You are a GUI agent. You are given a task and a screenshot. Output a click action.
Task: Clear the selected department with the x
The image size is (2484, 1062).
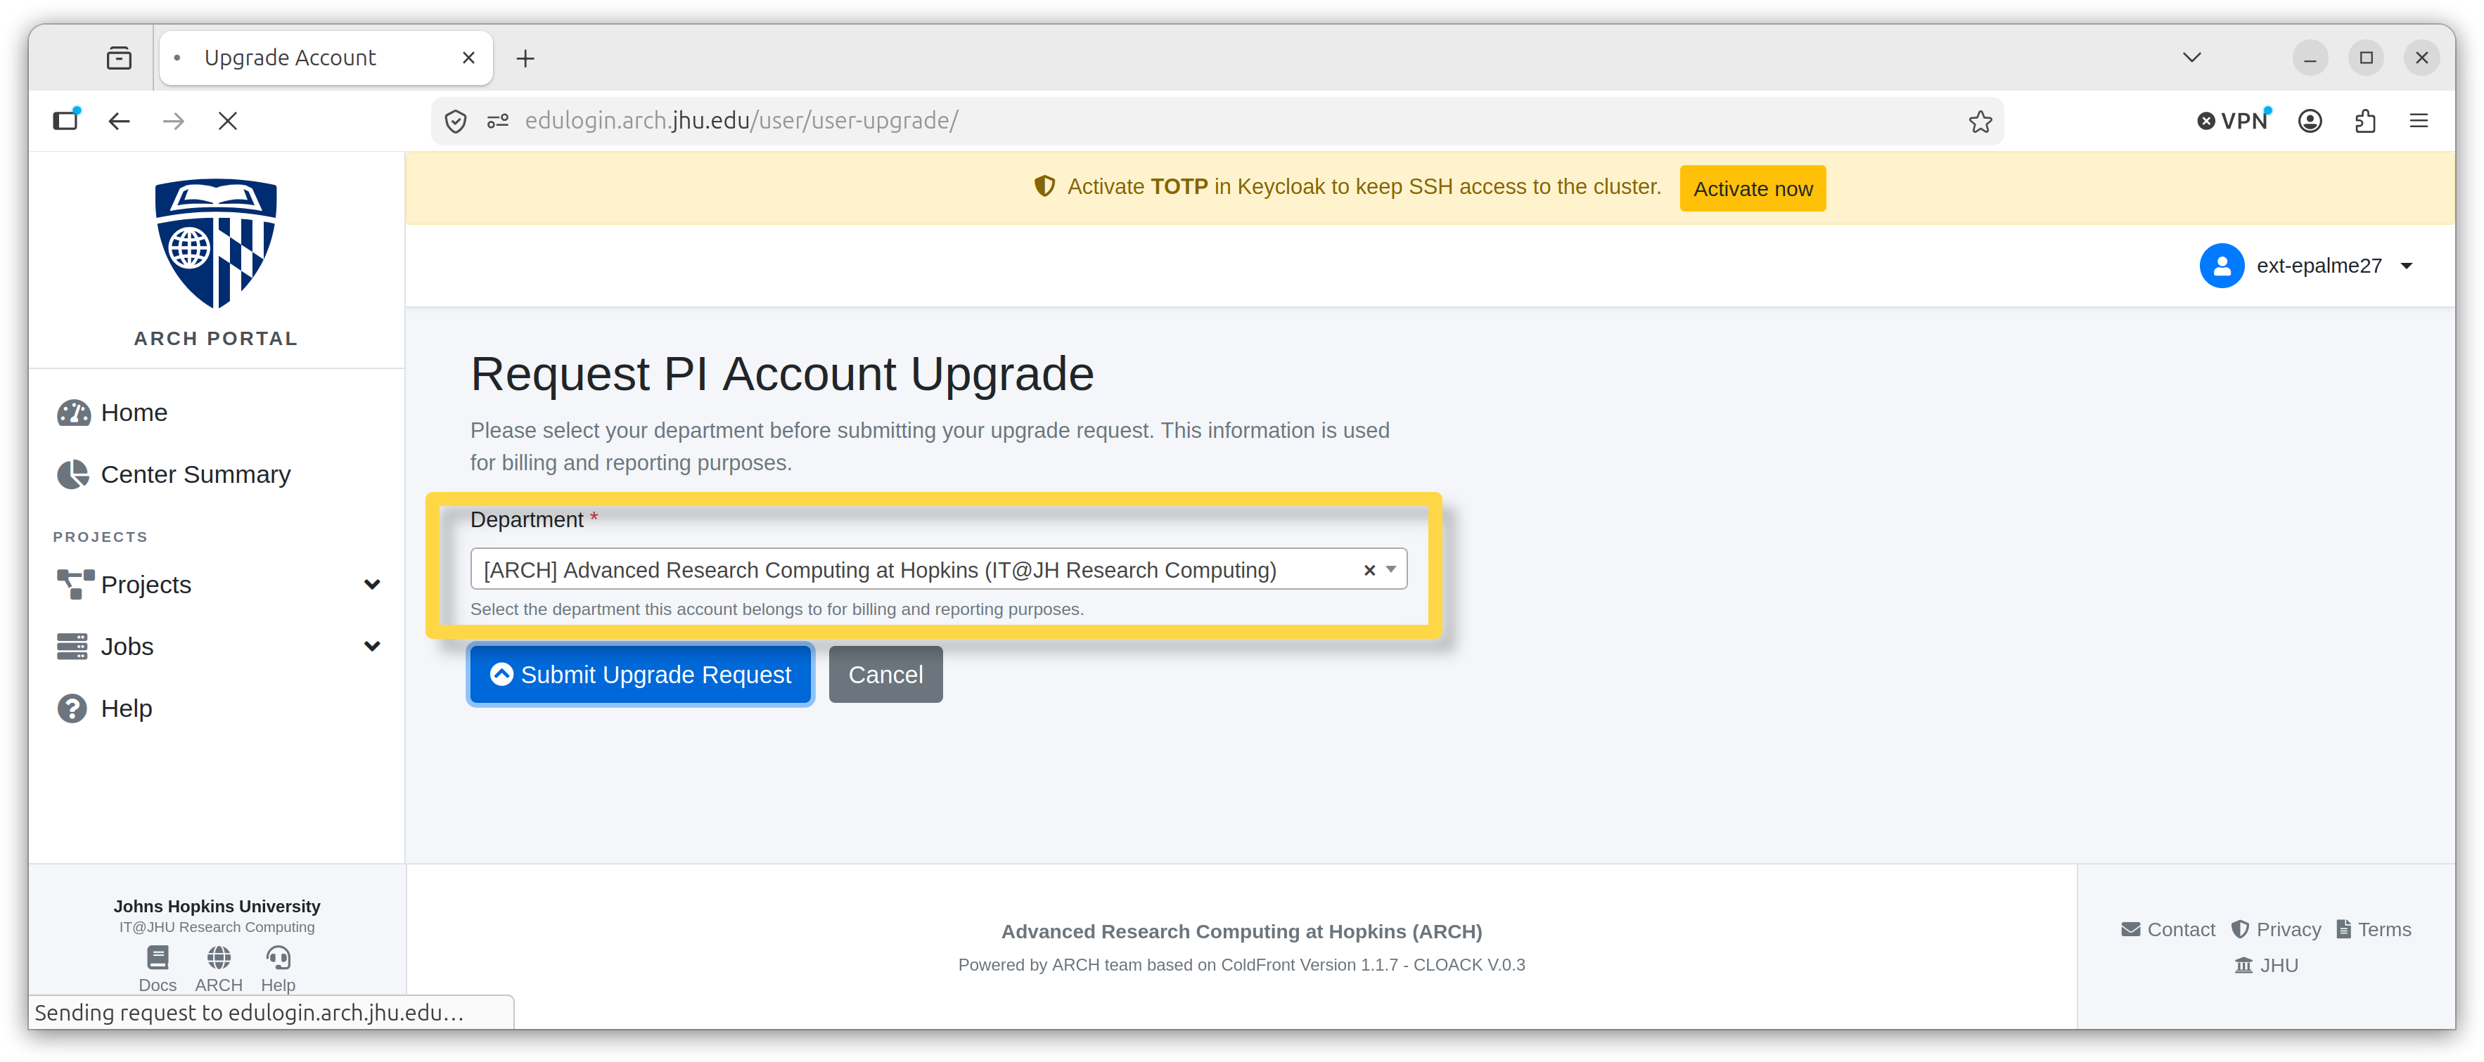pos(1369,571)
